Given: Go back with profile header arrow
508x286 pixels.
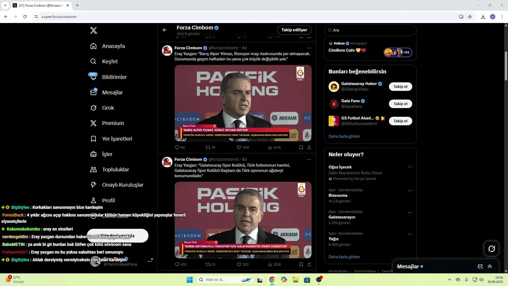Looking at the screenshot, I should click(165, 30).
